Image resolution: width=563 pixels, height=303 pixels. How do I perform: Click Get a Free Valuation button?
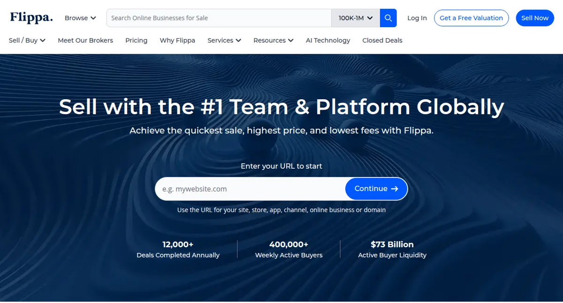click(471, 18)
